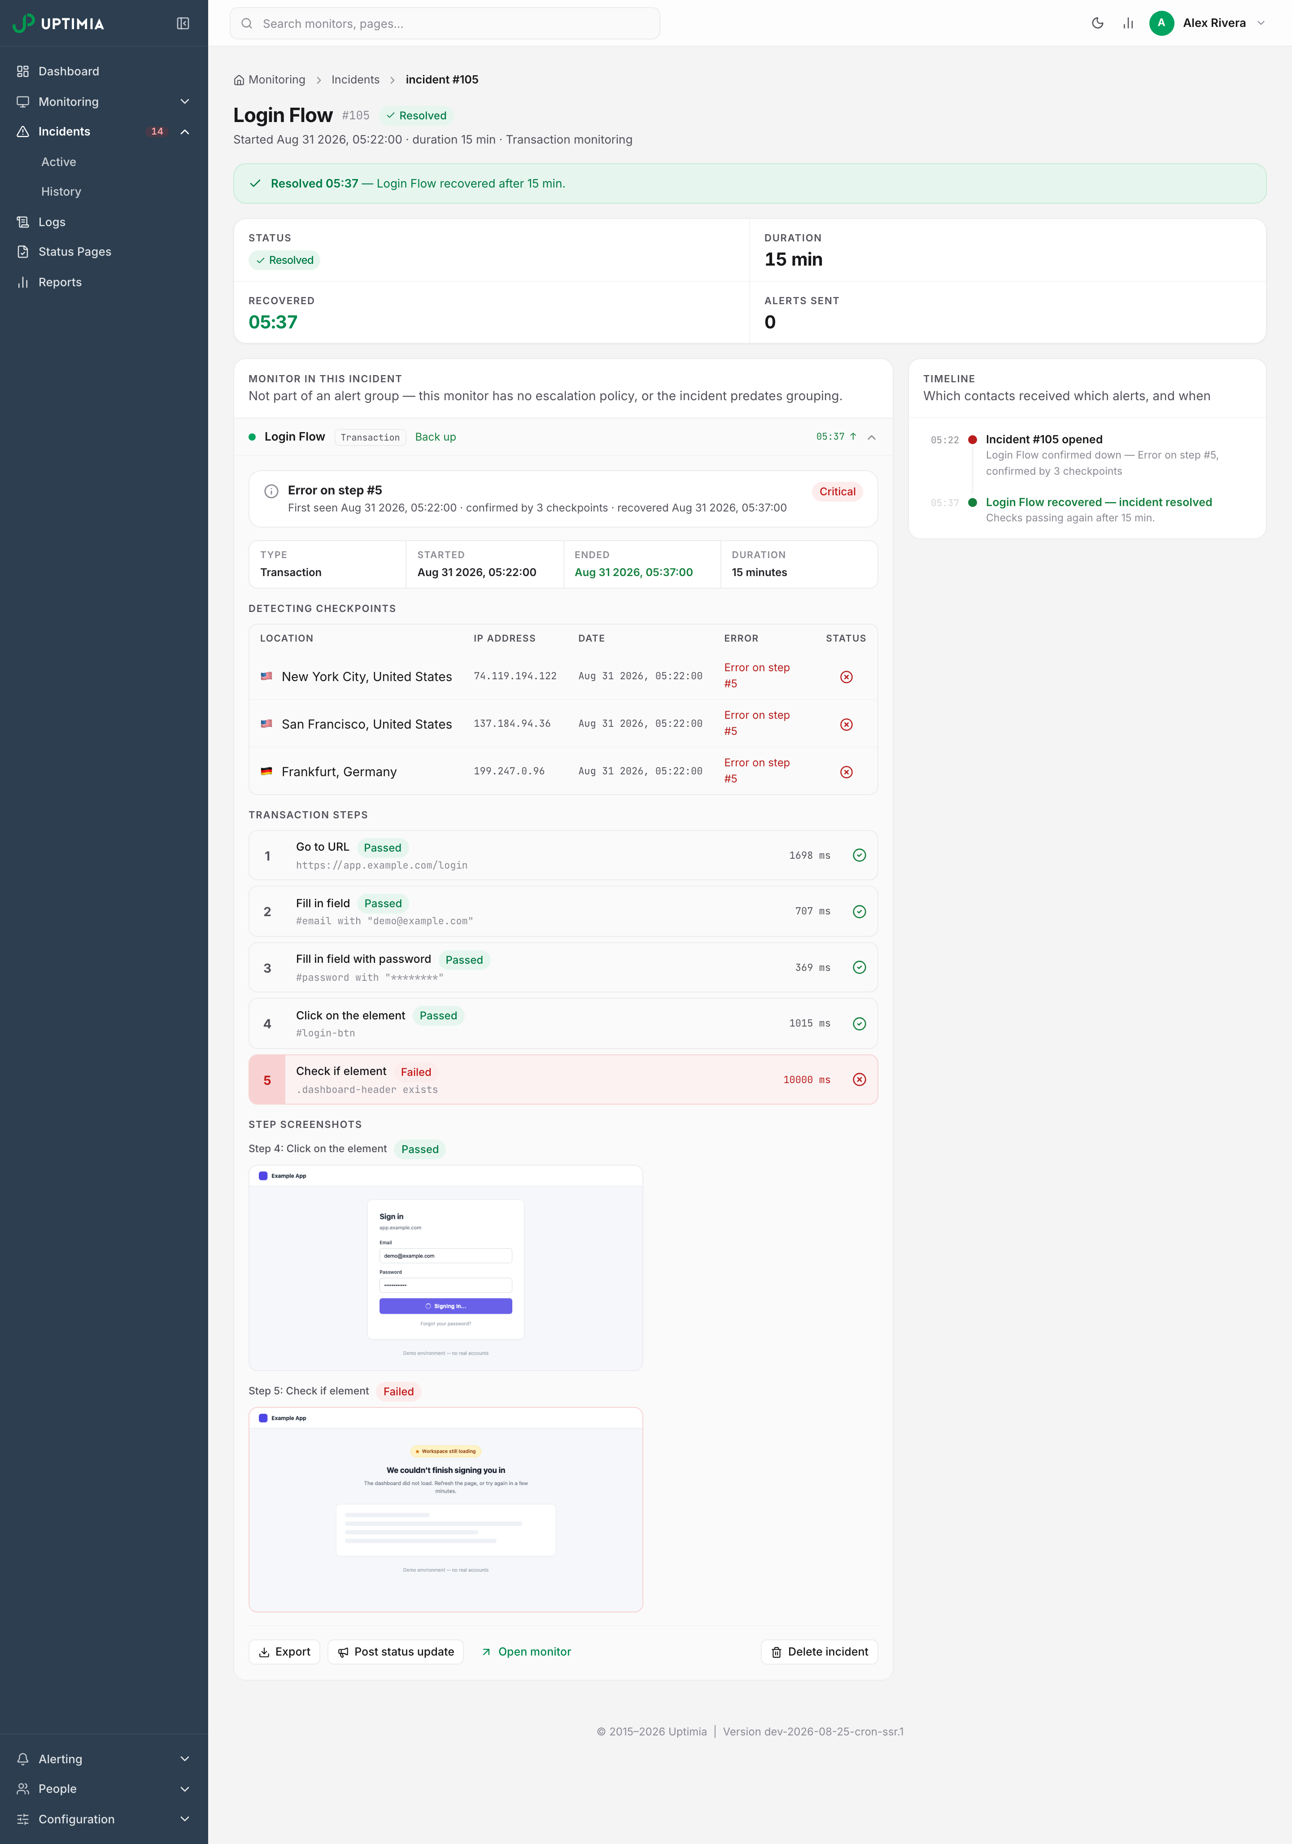Viewport: 1292px width, 1844px height.
Task: Collapse the Incidents sidebar section chevron
Action: click(185, 132)
